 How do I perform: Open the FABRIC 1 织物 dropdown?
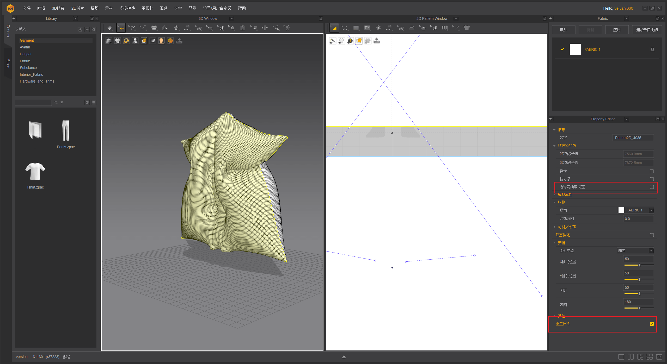click(651, 210)
